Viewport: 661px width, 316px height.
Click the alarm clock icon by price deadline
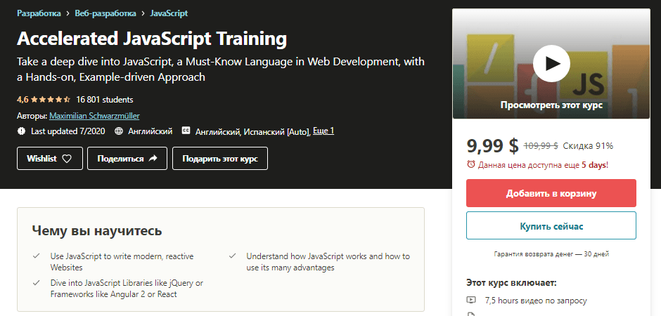[x=471, y=164]
